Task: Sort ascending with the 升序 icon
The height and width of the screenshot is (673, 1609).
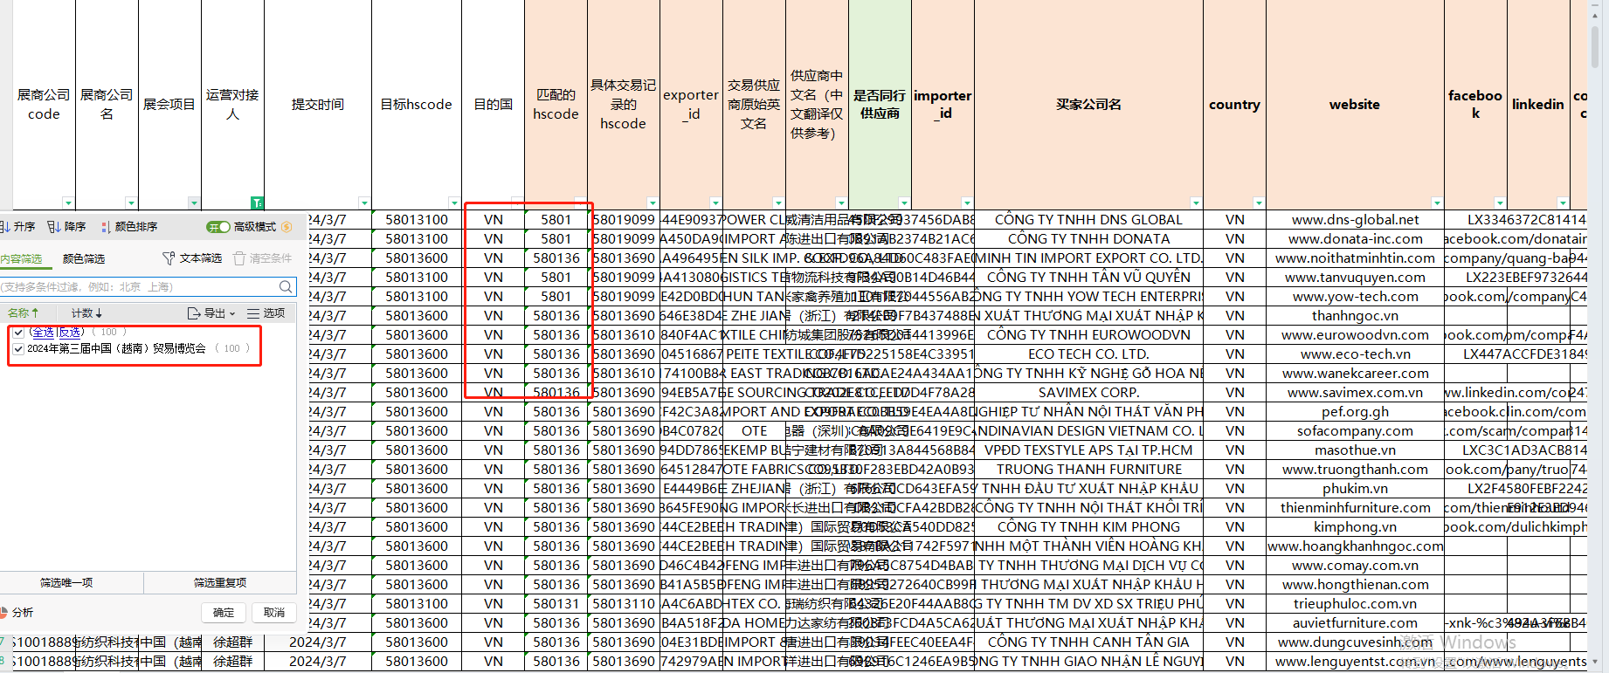Action: [5, 227]
